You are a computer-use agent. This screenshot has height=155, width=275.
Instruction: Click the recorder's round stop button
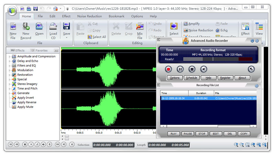pyautogui.click(x=192, y=69)
